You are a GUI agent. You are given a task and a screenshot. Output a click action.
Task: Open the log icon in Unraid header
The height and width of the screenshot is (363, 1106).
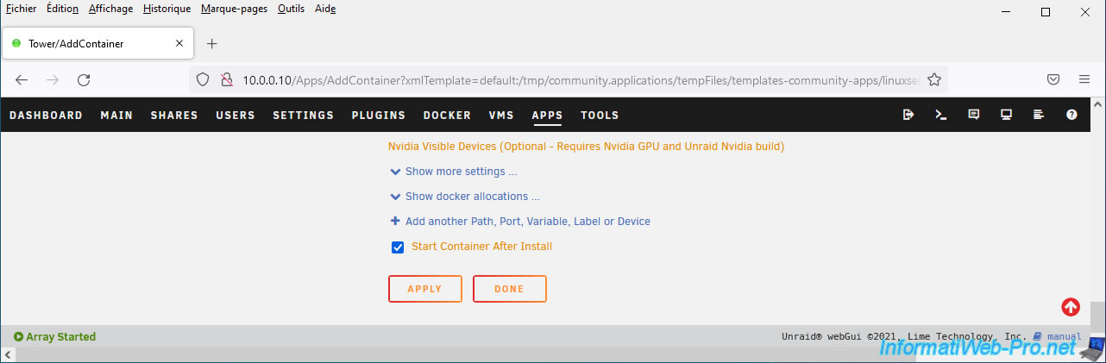point(1039,115)
